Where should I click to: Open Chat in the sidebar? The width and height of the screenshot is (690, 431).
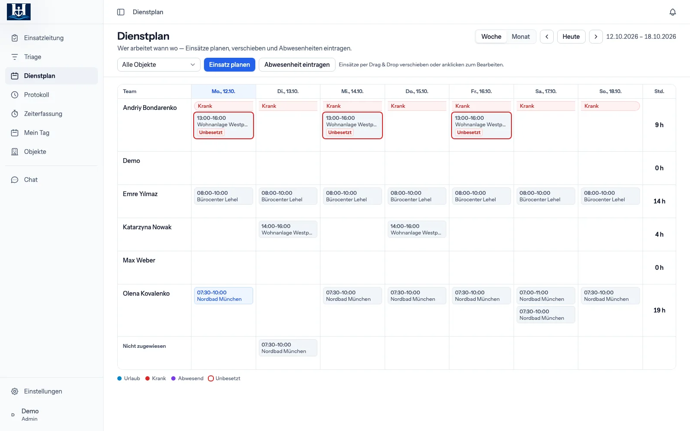[51, 180]
